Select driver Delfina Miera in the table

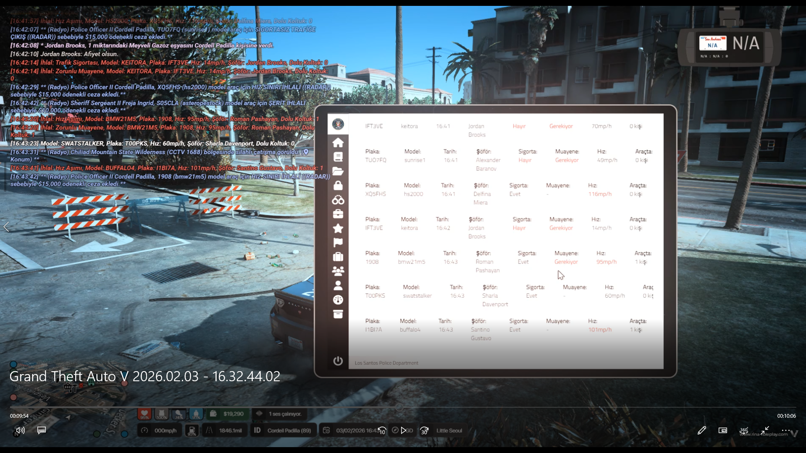click(x=482, y=198)
